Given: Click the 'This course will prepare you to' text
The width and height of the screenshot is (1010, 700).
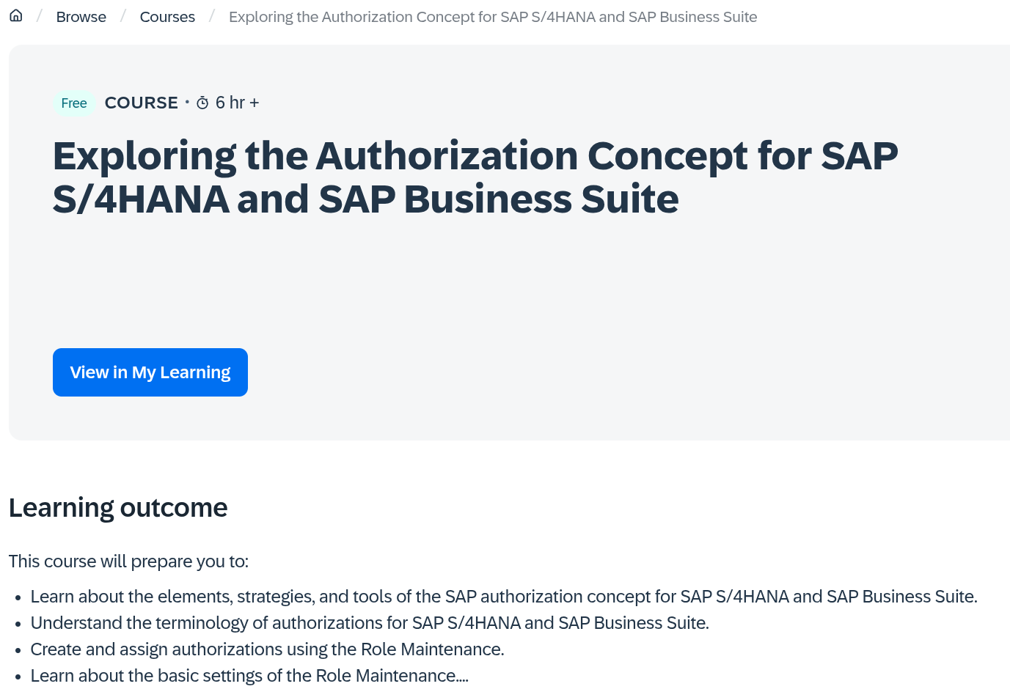Looking at the screenshot, I should pos(128,561).
